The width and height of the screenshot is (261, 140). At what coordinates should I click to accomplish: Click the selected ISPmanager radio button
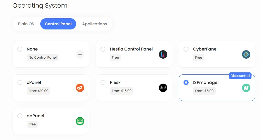(x=186, y=82)
